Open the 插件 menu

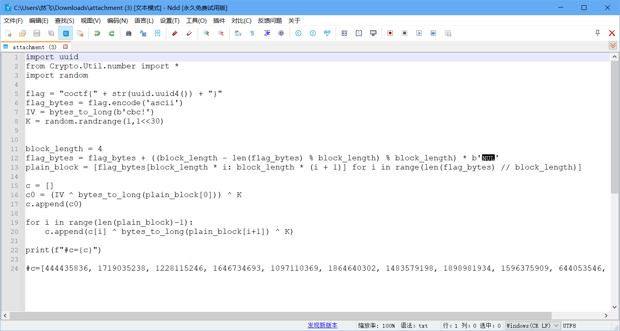[x=219, y=21]
